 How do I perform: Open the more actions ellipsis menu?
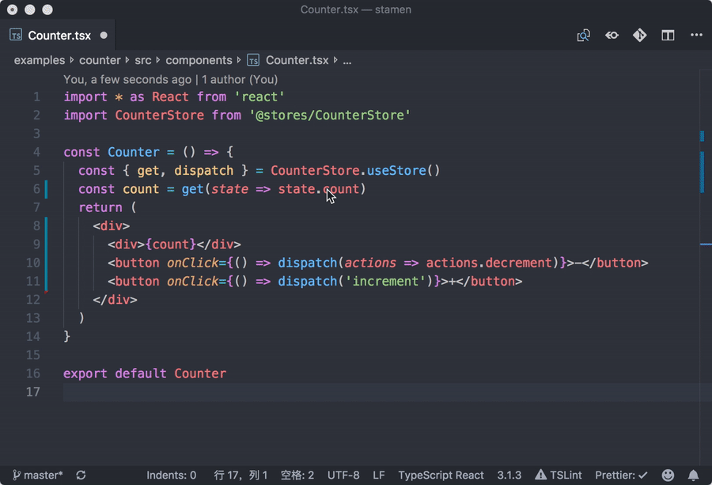point(696,35)
